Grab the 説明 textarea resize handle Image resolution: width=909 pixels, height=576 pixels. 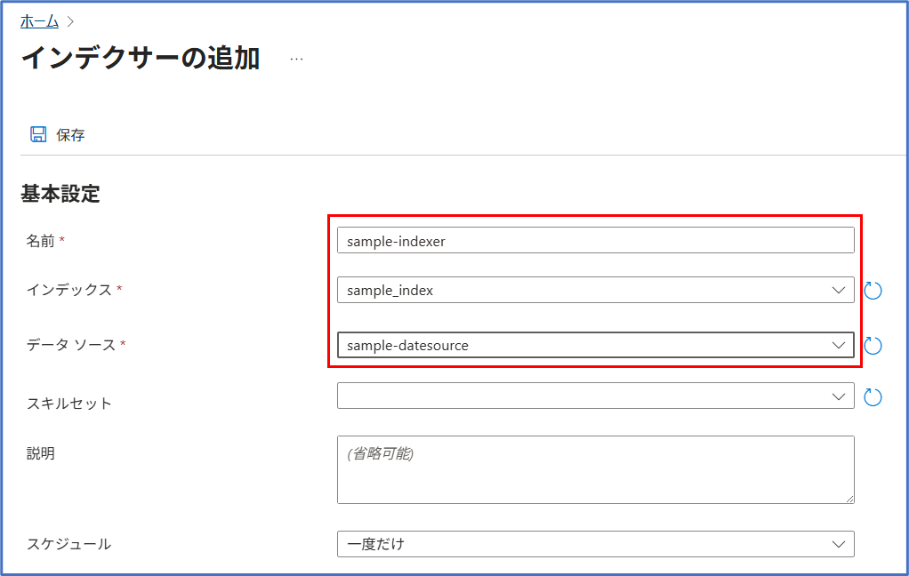coord(849,499)
